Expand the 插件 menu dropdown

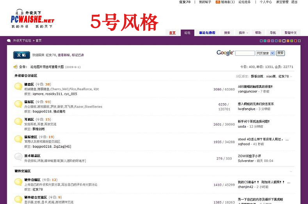coord(243,33)
